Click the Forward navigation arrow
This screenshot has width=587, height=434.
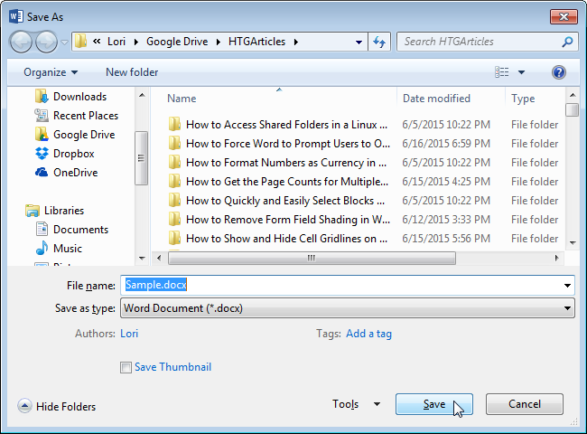click(x=46, y=42)
